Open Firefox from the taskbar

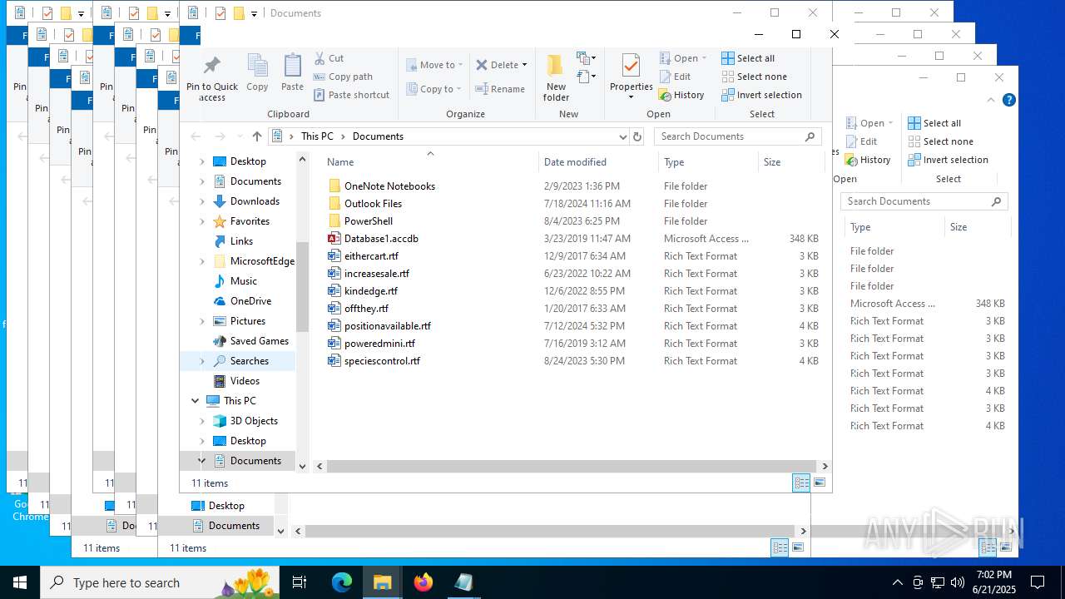coord(424,582)
